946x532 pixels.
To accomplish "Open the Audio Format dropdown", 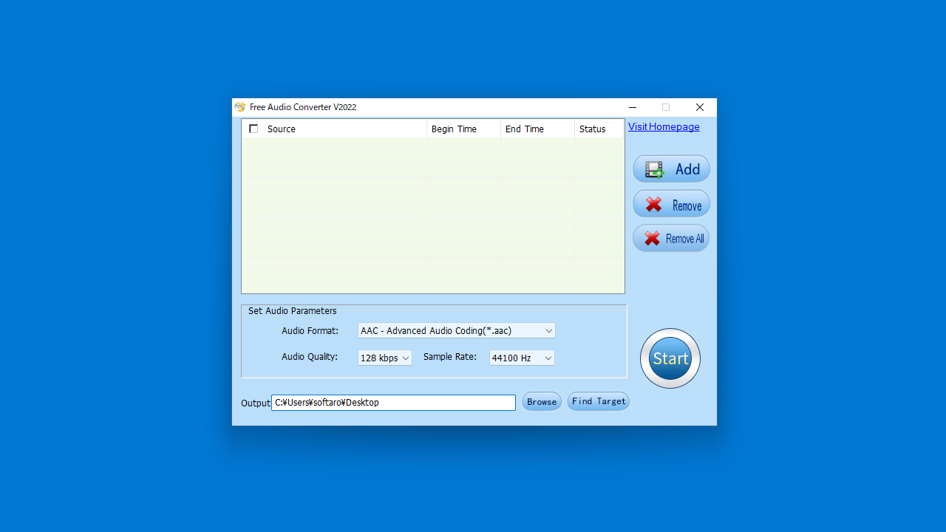I will pos(457,330).
